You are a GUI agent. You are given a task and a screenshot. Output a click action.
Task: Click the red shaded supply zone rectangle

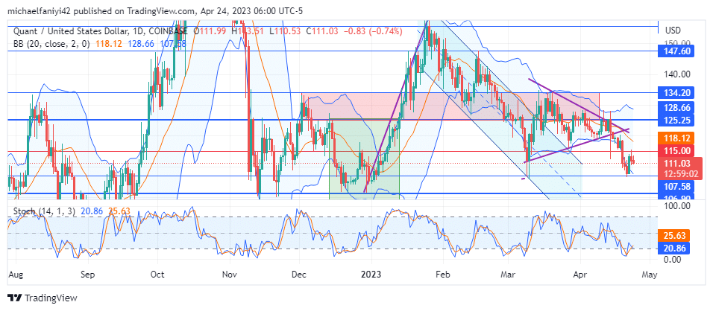(x=450, y=106)
